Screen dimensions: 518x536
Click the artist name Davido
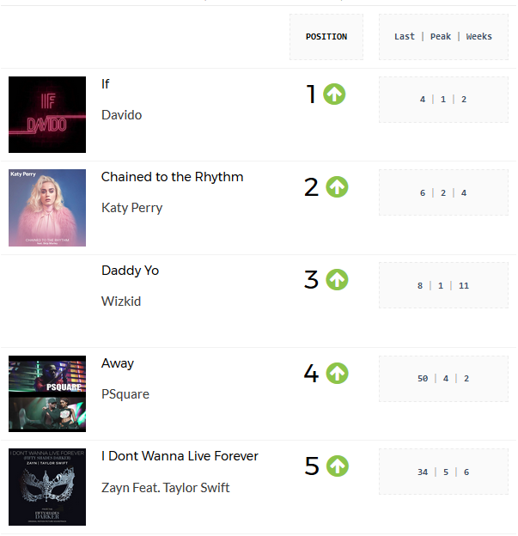coord(121,115)
